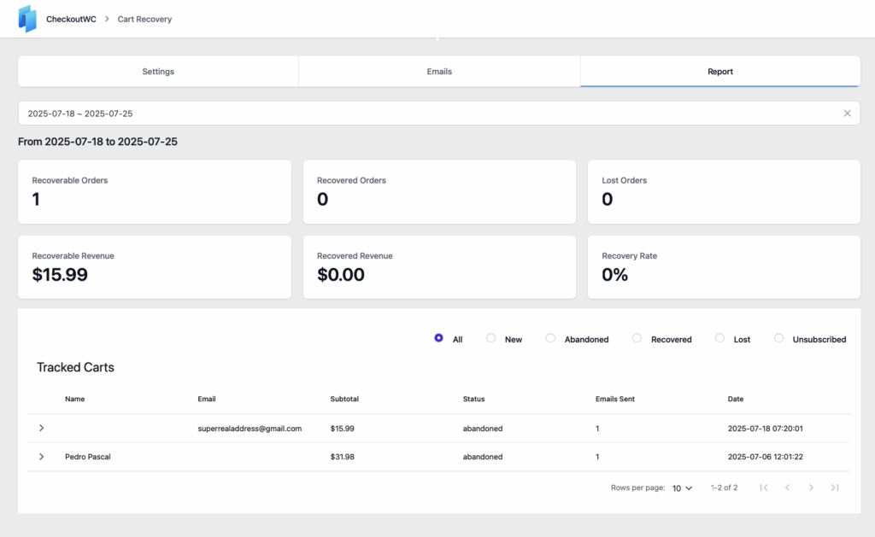This screenshot has height=537, width=875.
Task: Expand the Pedro Pascal cart row
Action: click(x=41, y=456)
